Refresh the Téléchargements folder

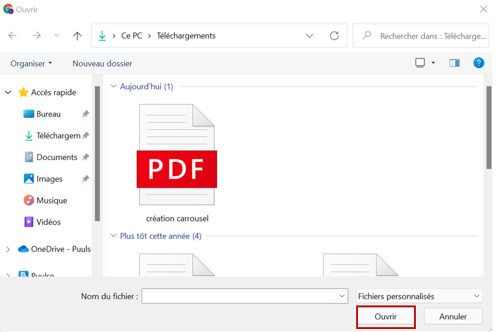click(x=334, y=36)
